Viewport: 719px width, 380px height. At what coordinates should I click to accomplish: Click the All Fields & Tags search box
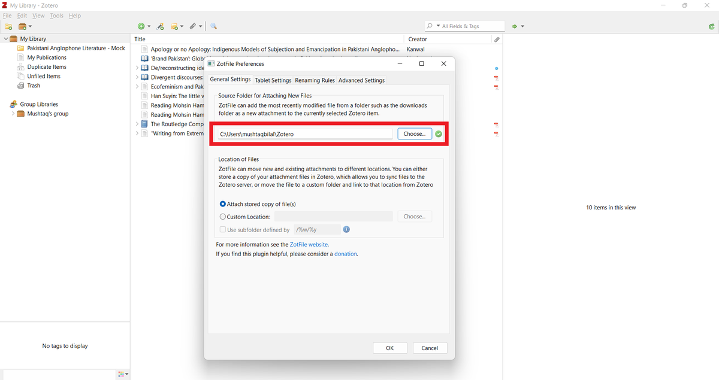pos(465,26)
